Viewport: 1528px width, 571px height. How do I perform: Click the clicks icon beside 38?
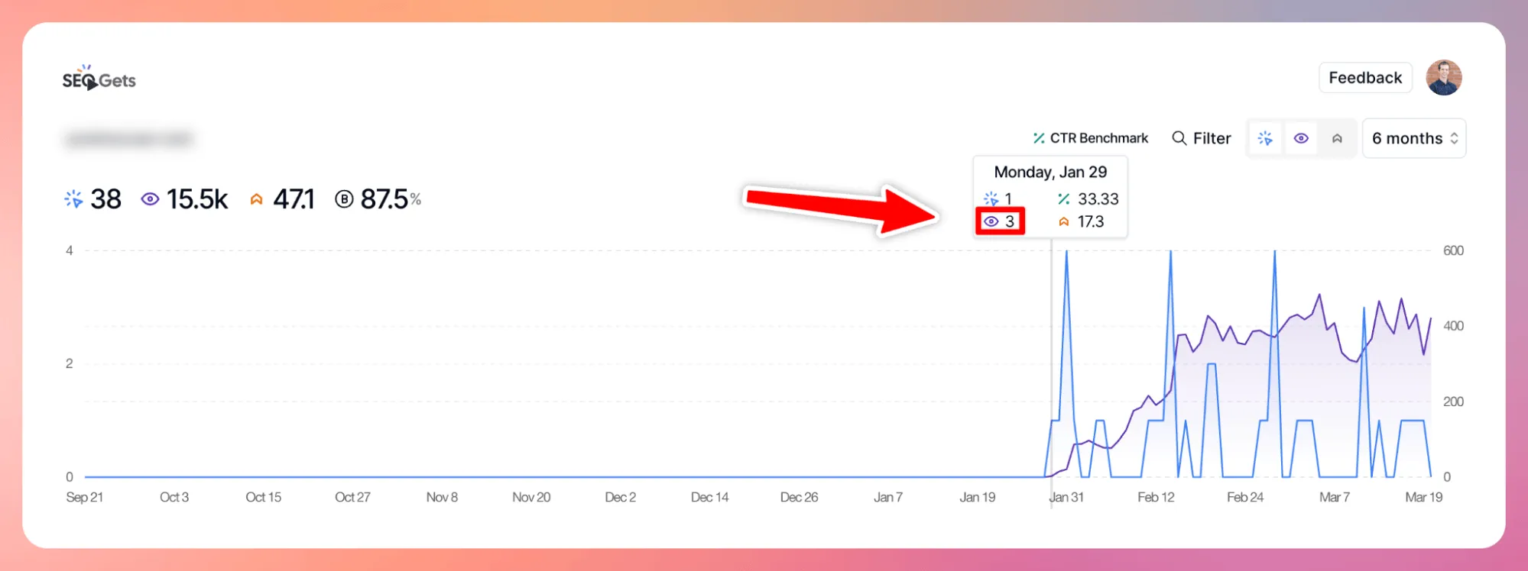pyautogui.click(x=73, y=199)
